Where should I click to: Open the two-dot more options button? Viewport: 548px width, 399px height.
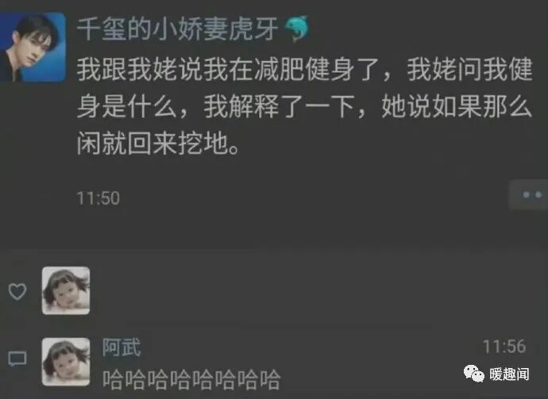pyautogui.click(x=530, y=195)
